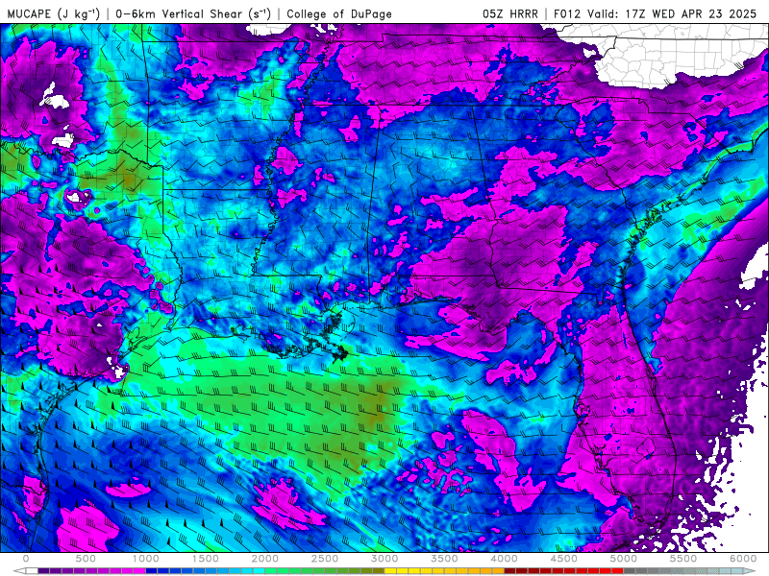769x576 pixels.
Task: Click the 5500 label on the color scale
Action: coord(683,559)
